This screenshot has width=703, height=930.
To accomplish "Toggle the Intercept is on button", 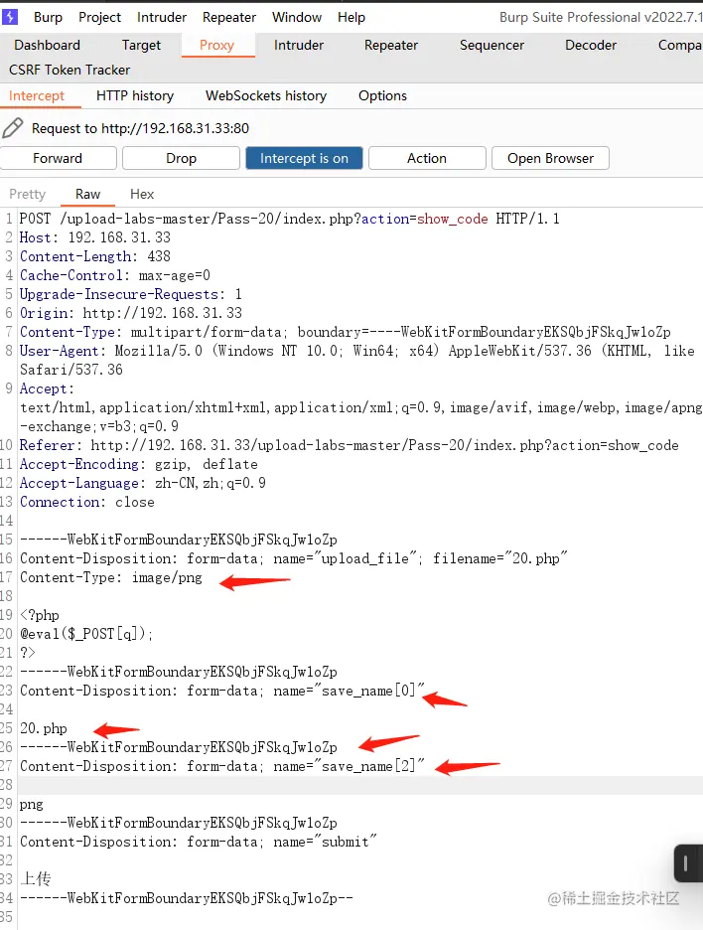I will click(x=304, y=158).
